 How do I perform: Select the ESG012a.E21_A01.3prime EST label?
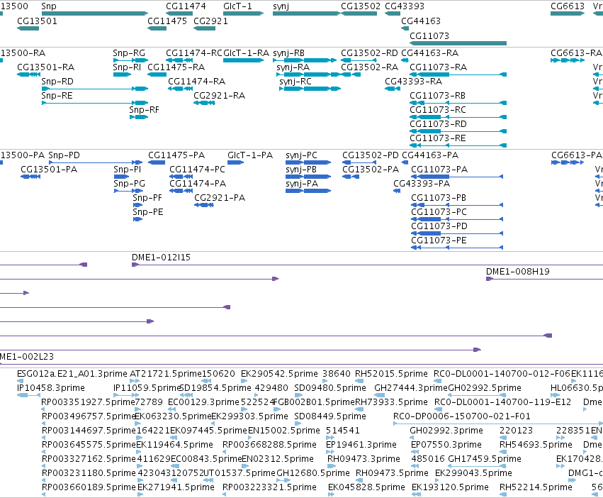coord(72,374)
